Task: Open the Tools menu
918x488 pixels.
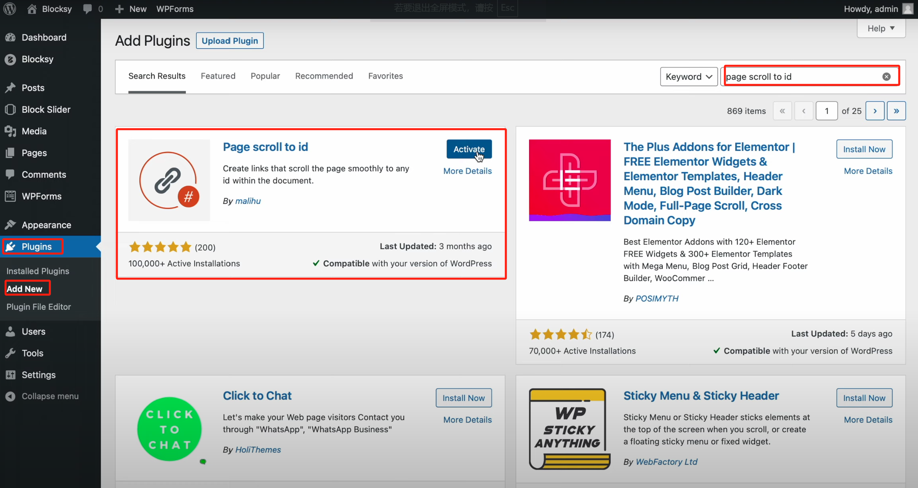Action: pos(32,353)
